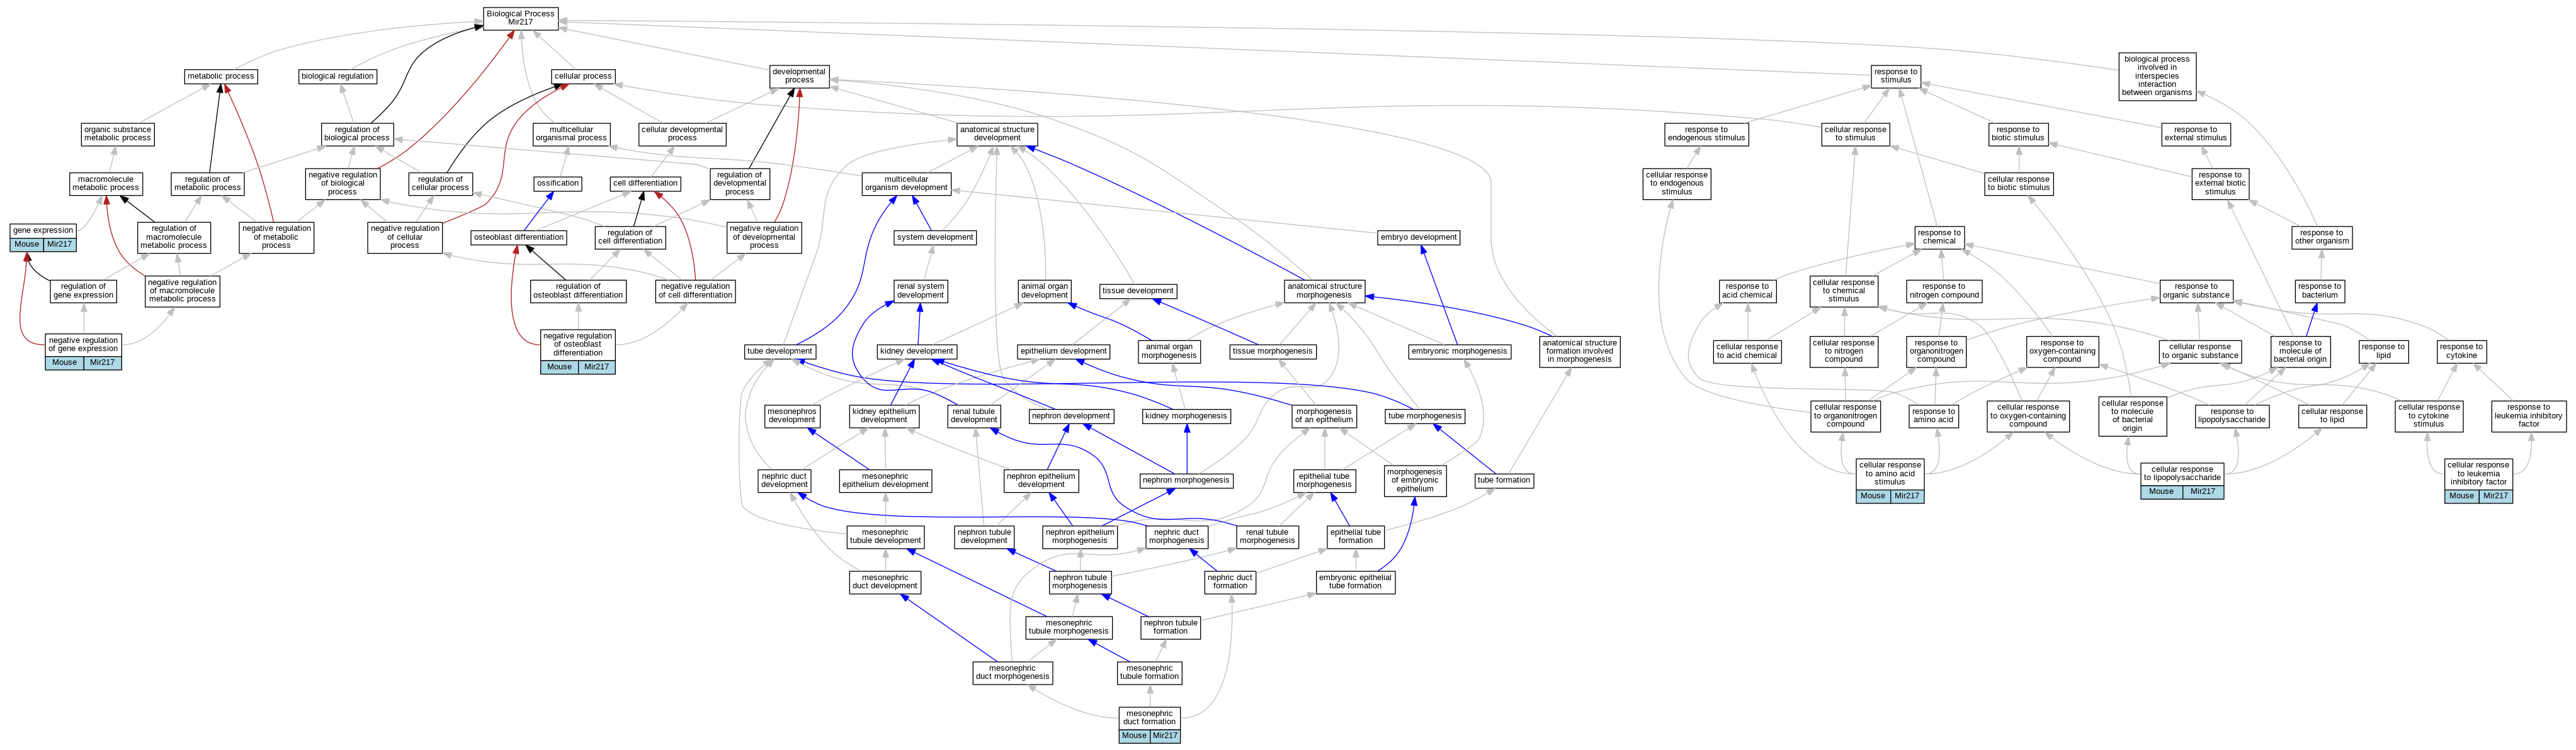
Task: Select the 'response to stimulus' node
Action: (1895, 76)
